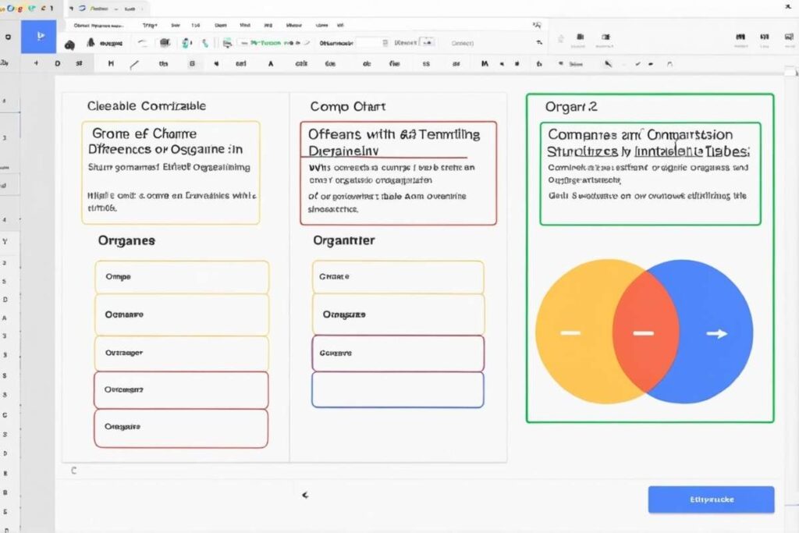
Task: Select the red-bordered 'Orcomgm' box
Action: (181, 390)
